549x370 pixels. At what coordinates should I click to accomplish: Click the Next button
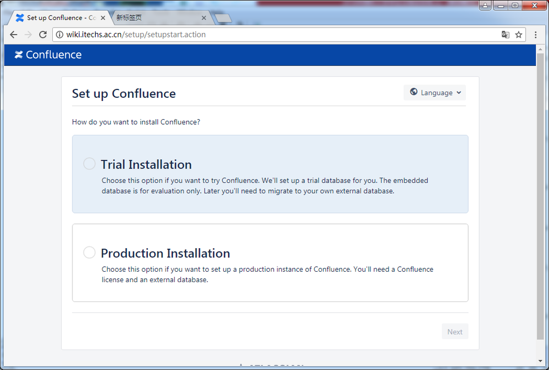[x=455, y=332]
